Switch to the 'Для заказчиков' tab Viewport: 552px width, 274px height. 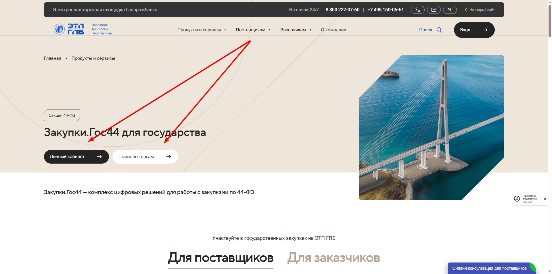pyautogui.click(x=333, y=258)
